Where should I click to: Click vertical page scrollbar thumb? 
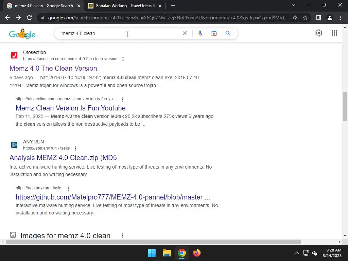coord(345,106)
